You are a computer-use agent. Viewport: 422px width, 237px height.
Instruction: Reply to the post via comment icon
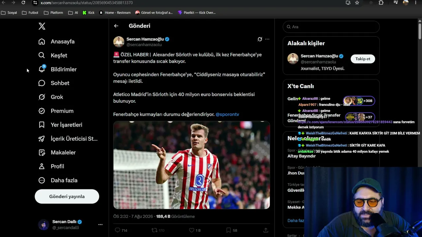point(117,230)
